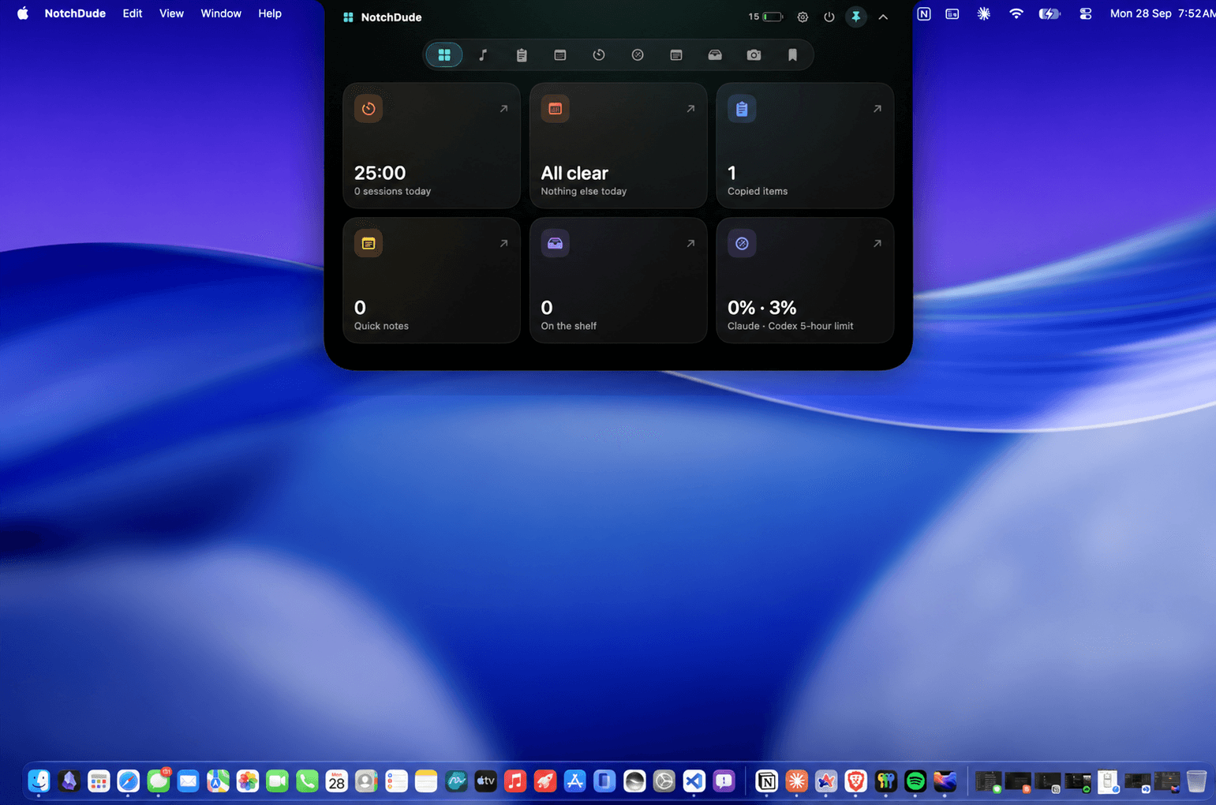Click the "Claude · Codex 5-hour limit" text
The width and height of the screenshot is (1216, 805).
[790, 326]
